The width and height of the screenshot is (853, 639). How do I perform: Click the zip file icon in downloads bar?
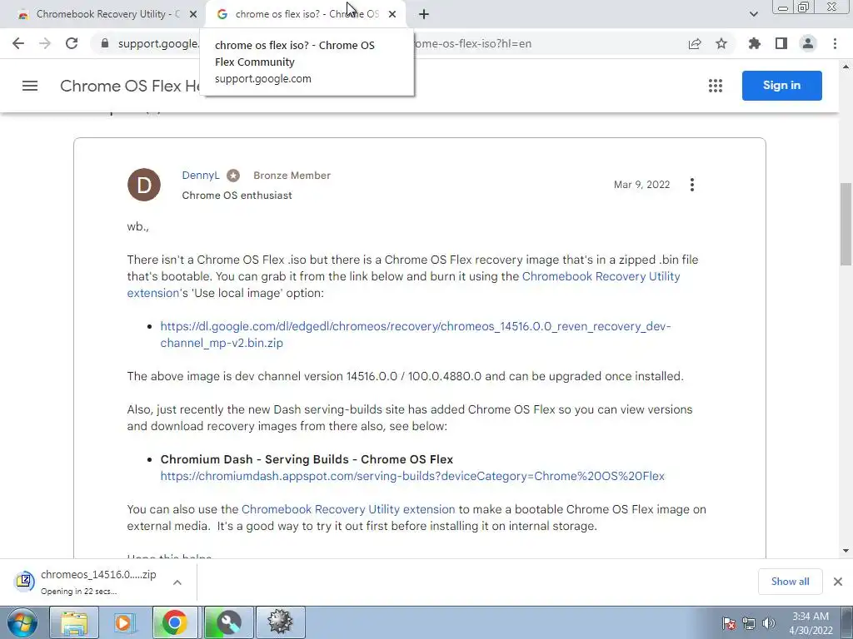[x=24, y=582]
